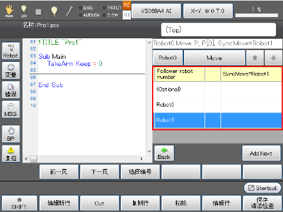283x212 pixels.
Task: Click the 粘贴 paste button
Action: tap(181, 203)
